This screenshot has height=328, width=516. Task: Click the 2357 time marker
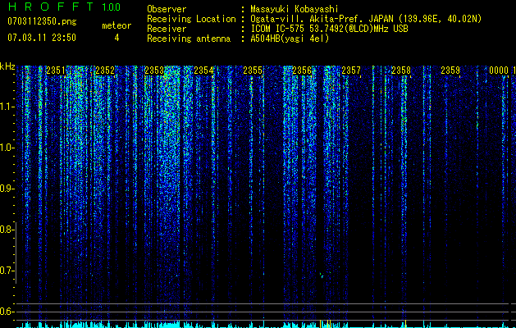click(x=351, y=71)
